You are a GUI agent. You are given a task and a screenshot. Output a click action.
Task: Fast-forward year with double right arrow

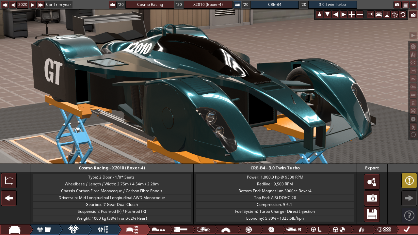click(41, 5)
